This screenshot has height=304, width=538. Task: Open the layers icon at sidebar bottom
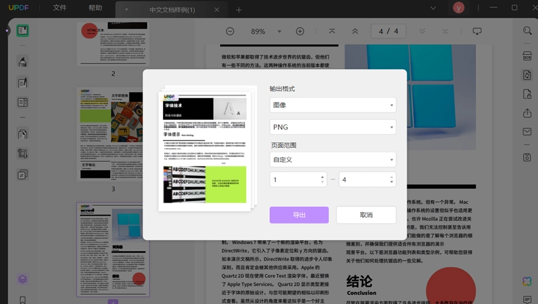(22, 279)
